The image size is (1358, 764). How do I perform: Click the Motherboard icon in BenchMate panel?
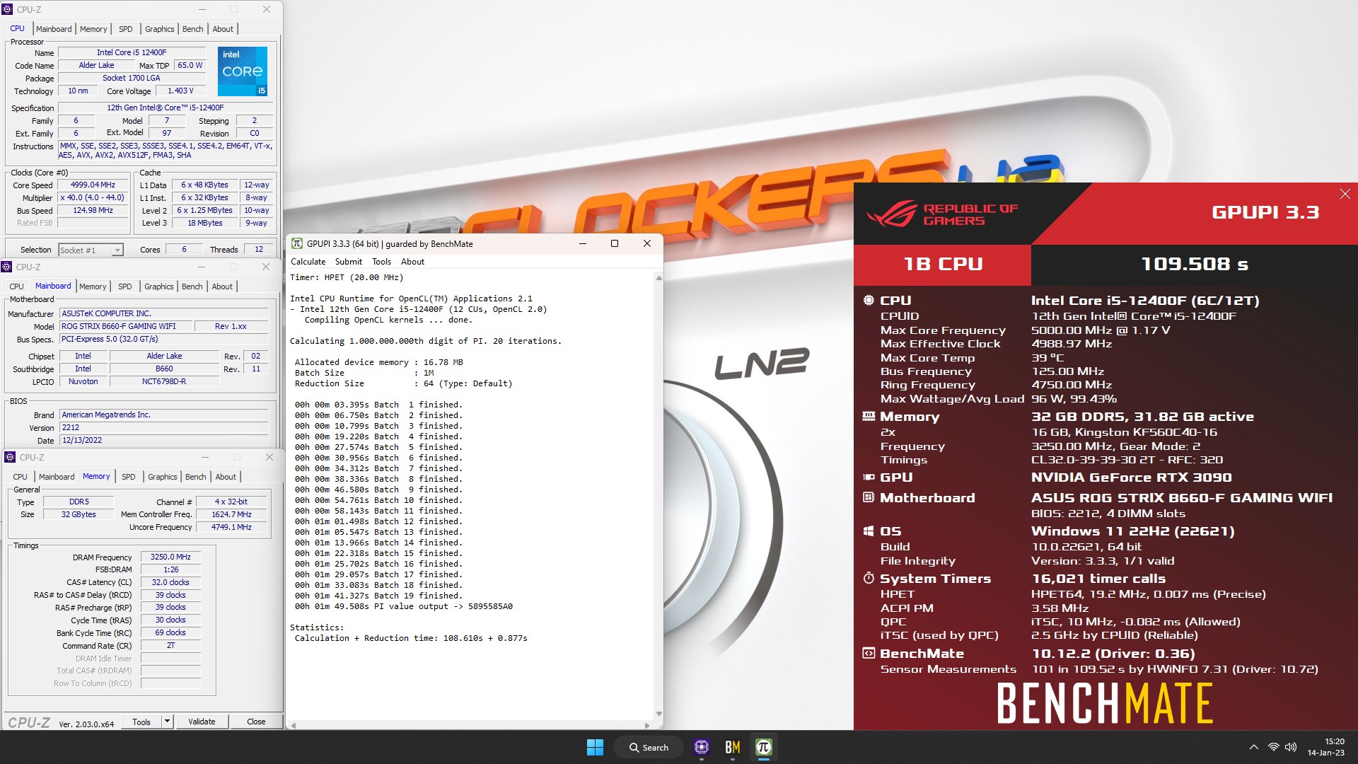pos(869,497)
